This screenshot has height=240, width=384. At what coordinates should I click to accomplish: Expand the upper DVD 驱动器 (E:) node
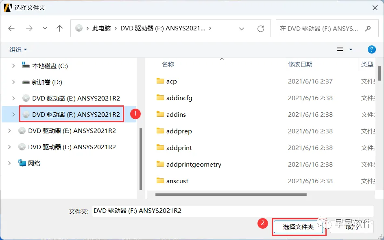pyautogui.click(x=13, y=99)
